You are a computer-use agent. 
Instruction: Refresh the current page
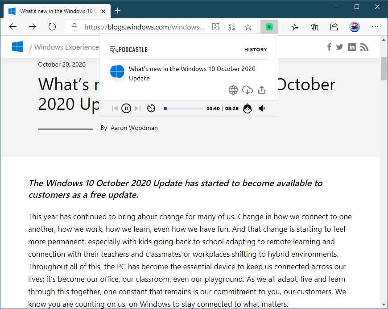tap(52, 27)
